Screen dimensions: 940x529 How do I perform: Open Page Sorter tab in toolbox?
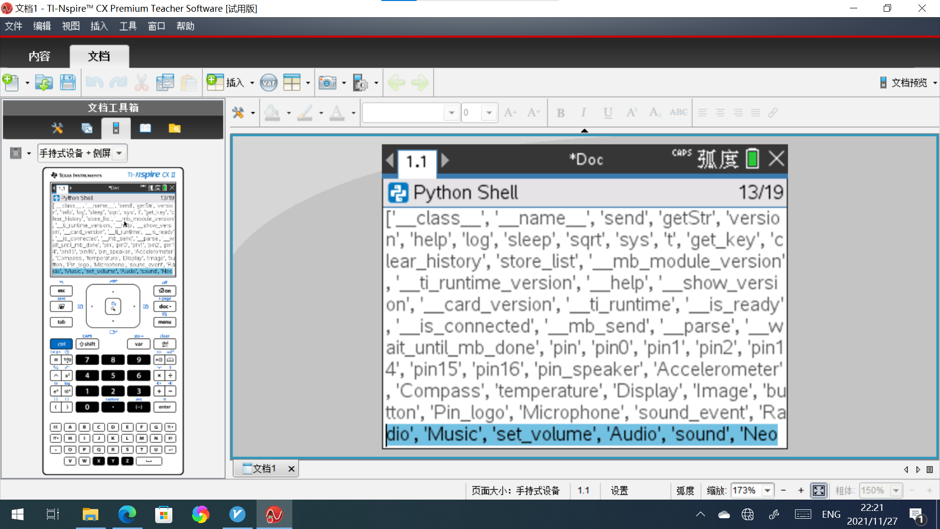coord(87,128)
